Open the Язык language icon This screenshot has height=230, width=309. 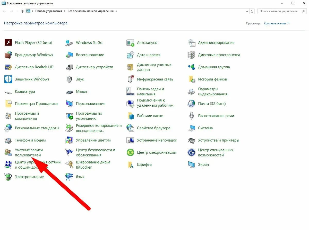(69, 177)
